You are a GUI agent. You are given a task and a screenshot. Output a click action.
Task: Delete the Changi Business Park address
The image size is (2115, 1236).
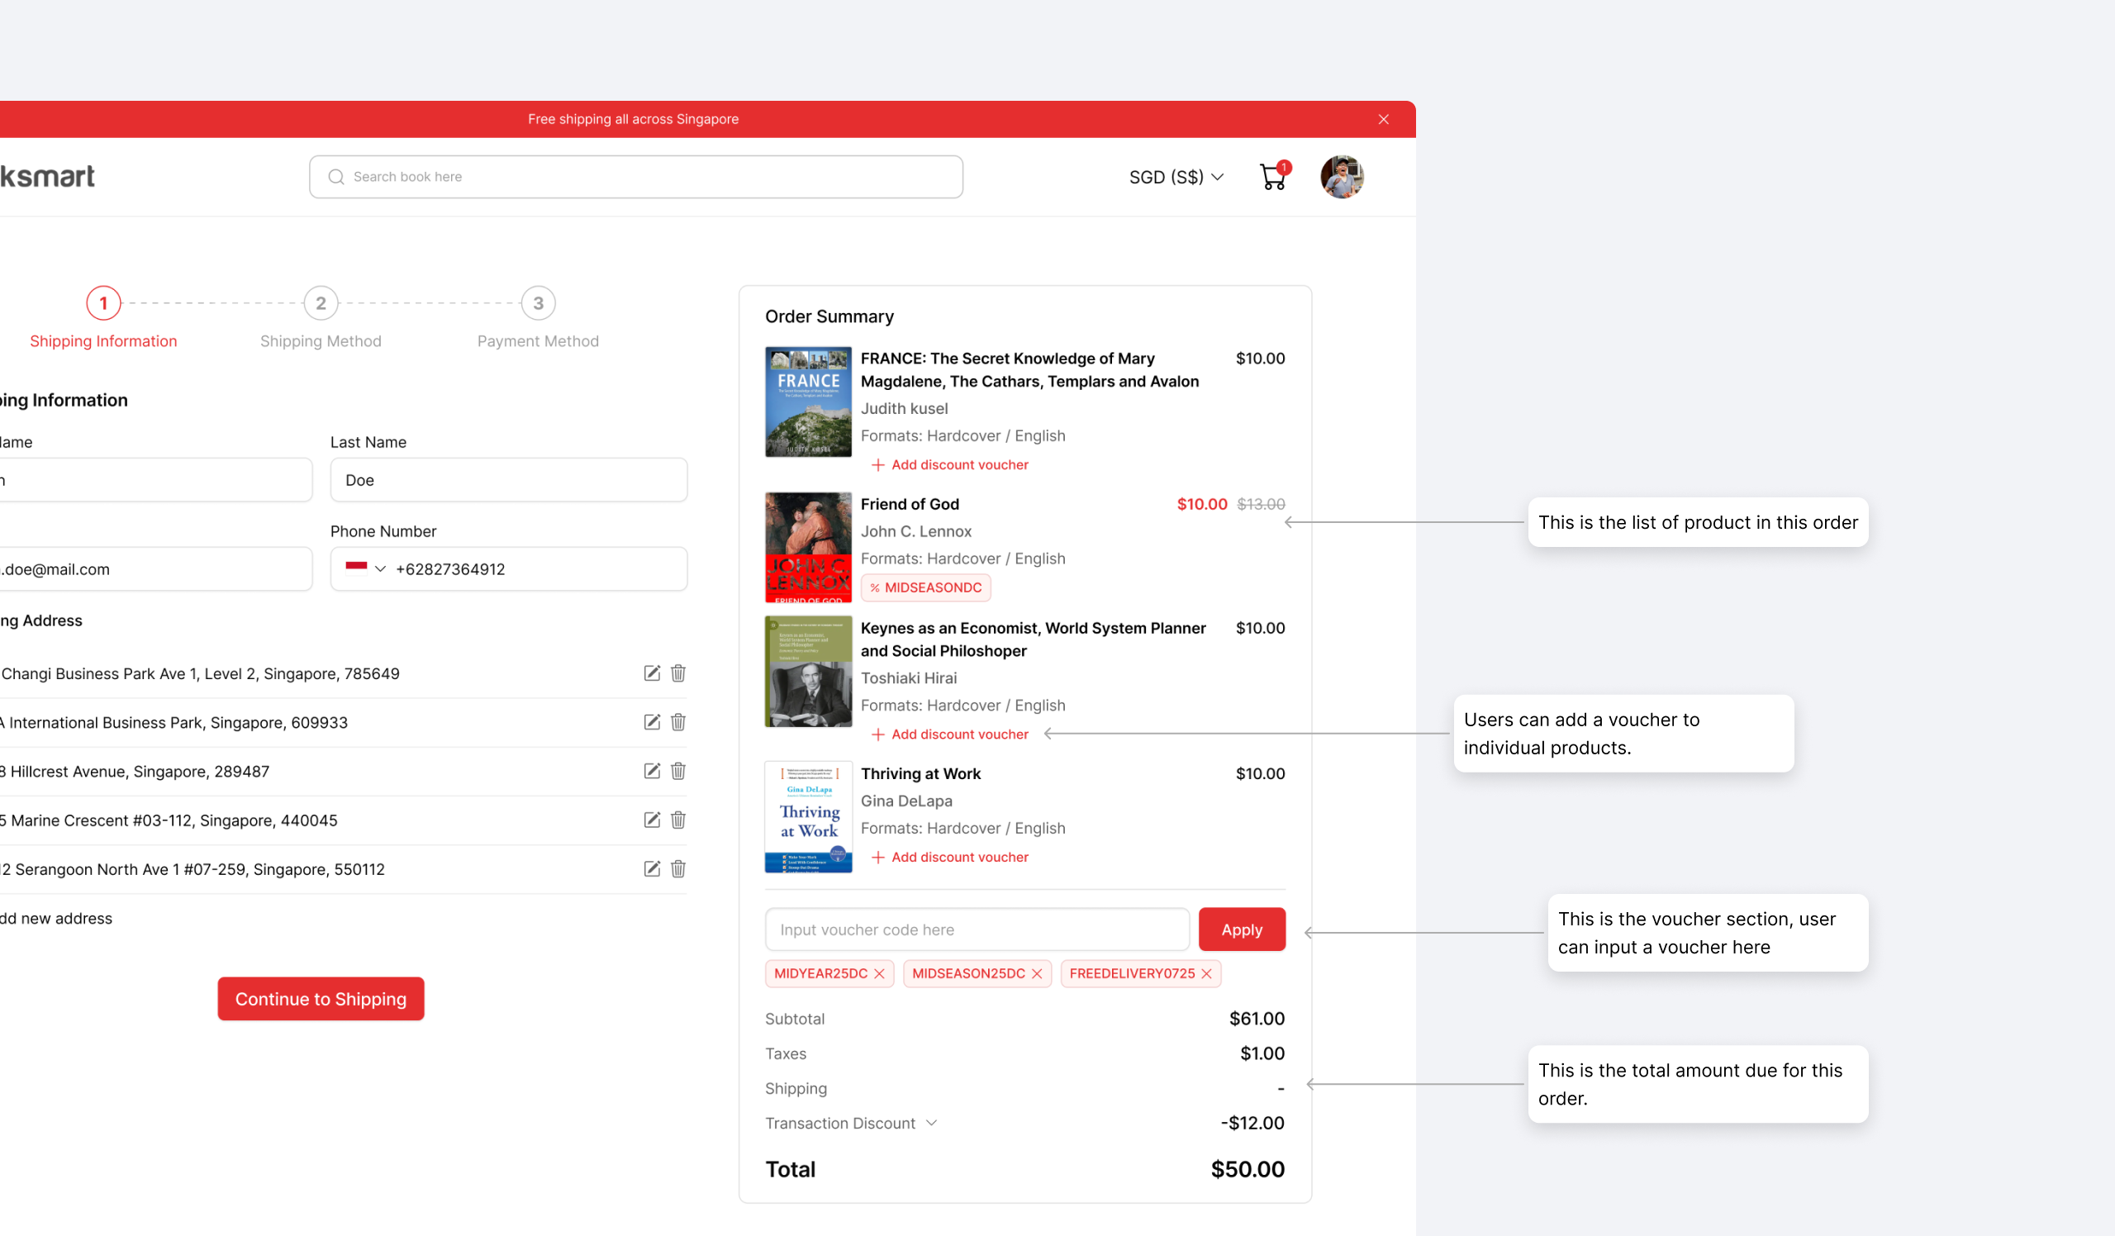coord(678,673)
